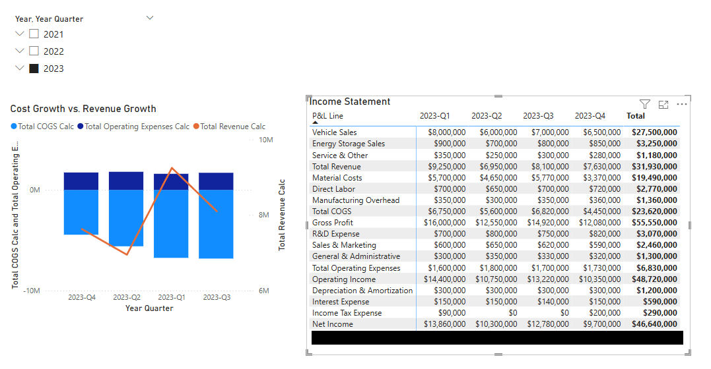Click the Total column header

click(x=635, y=116)
